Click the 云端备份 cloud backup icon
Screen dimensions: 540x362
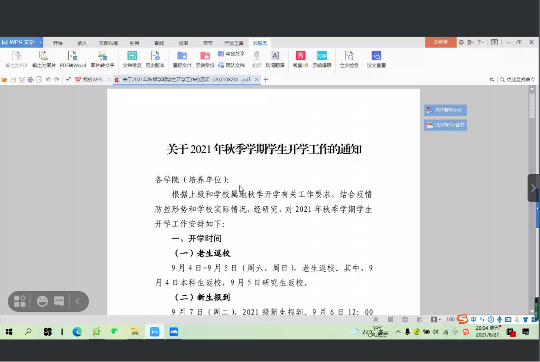pos(205,59)
